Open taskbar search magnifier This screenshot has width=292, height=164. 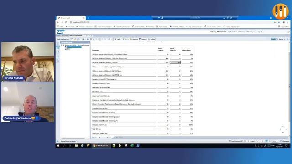click(x=64, y=146)
